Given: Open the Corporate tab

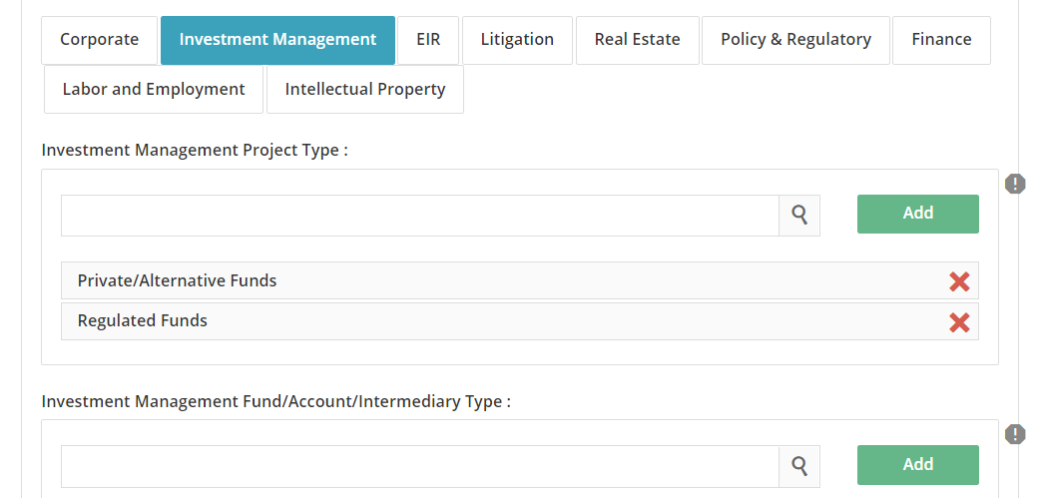Looking at the screenshot, I should point(99,40).
